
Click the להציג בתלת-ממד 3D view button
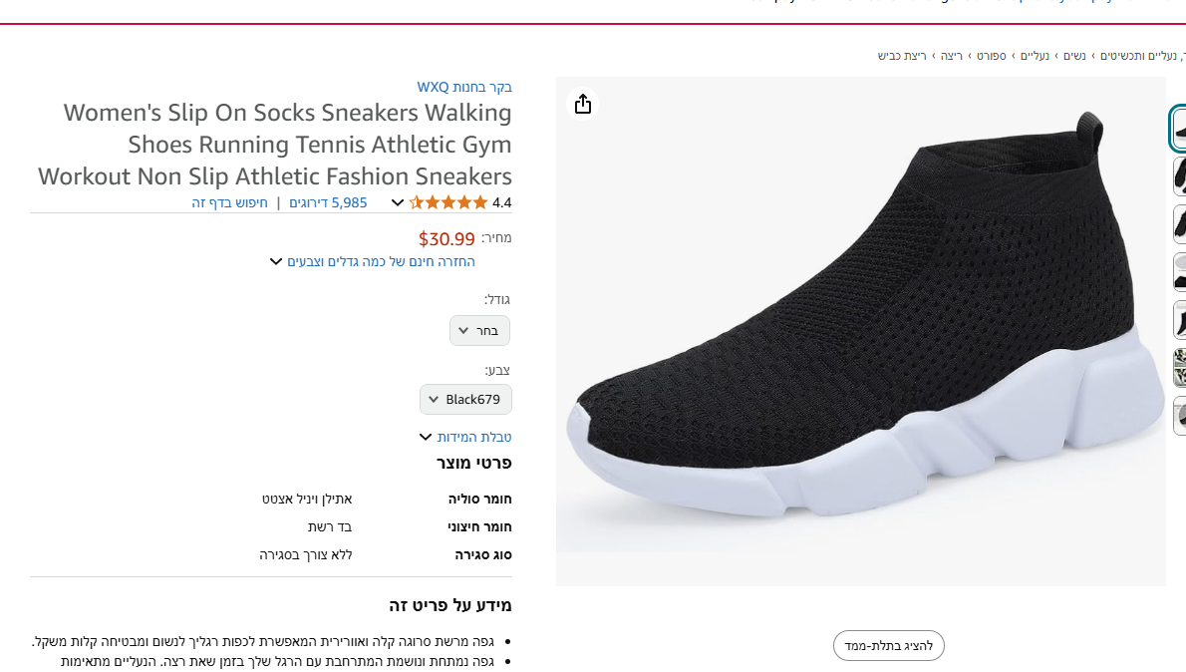(888, 645)
